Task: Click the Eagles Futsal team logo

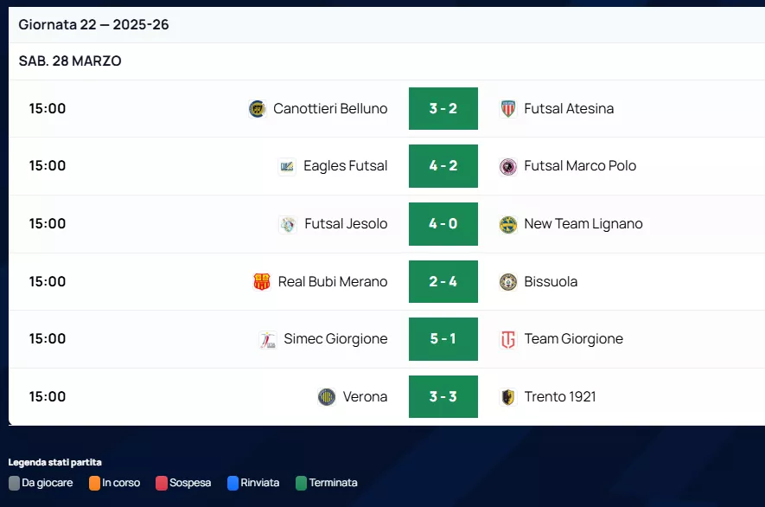Action: tap(287, 166)
